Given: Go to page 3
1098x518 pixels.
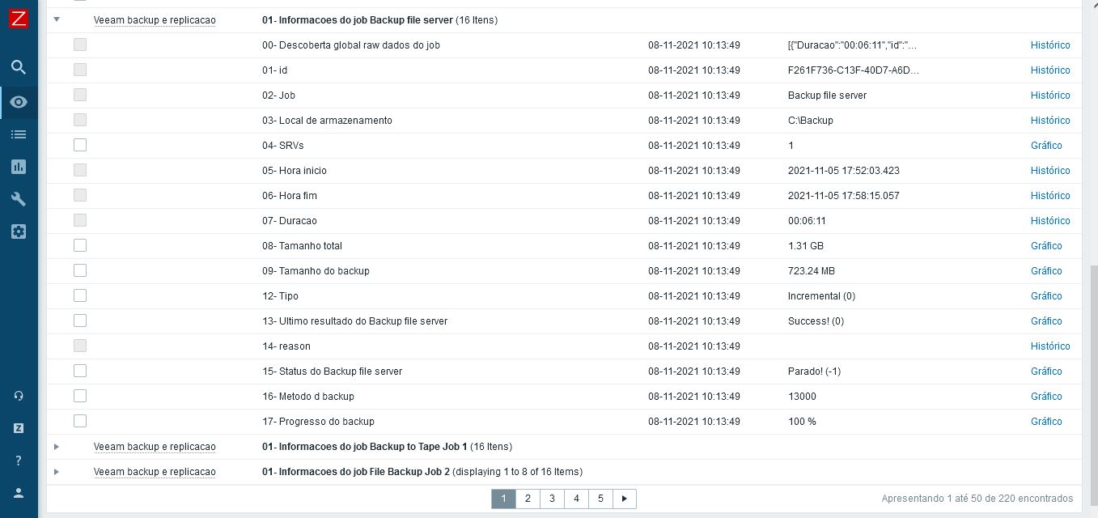Looking at the screenshot, I should click(552, 499).
